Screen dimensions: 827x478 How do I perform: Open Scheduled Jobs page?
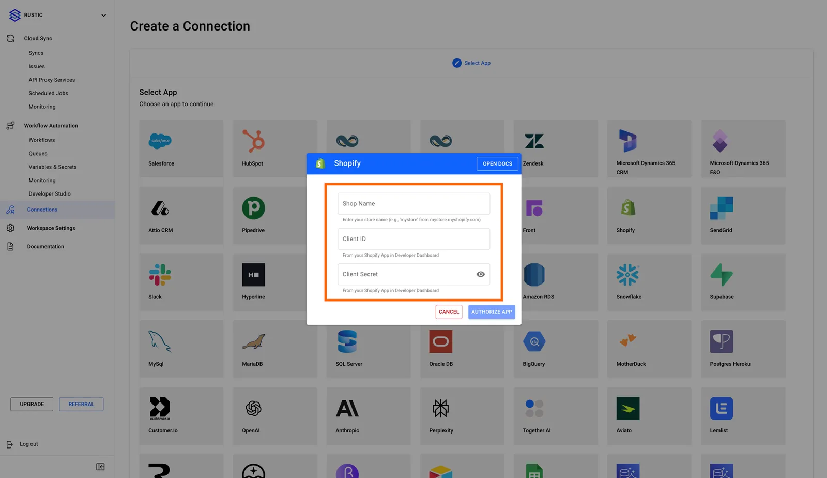click(48, 93)
